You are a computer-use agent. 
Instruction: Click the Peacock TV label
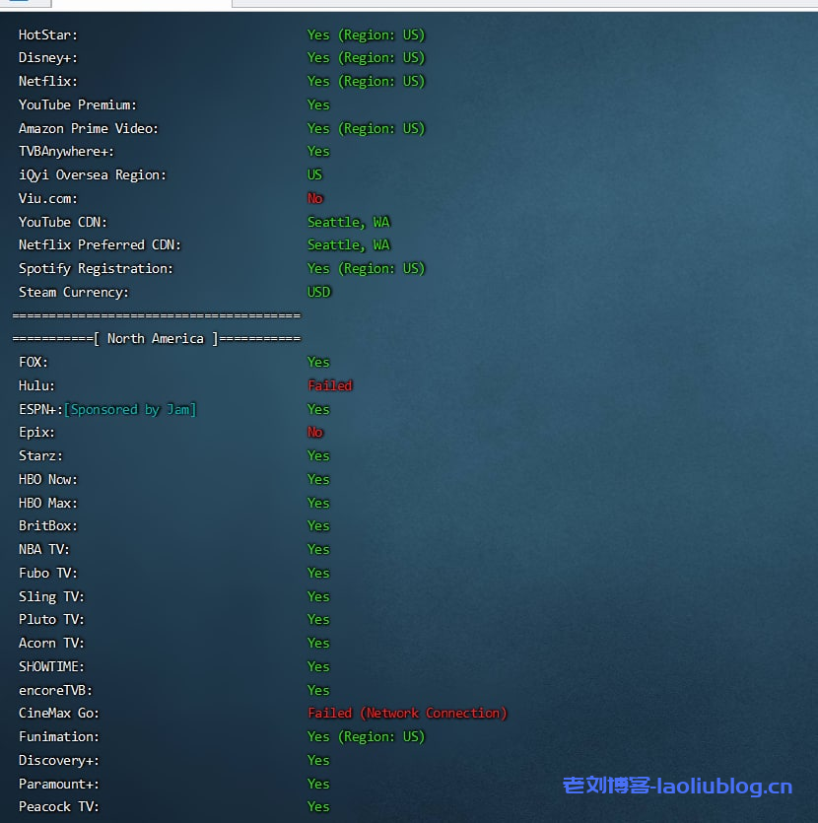tap(59, 806)
